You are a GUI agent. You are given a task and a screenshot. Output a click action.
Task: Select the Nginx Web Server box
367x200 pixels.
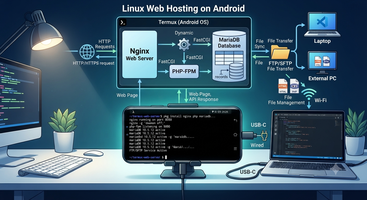point(140,54)
